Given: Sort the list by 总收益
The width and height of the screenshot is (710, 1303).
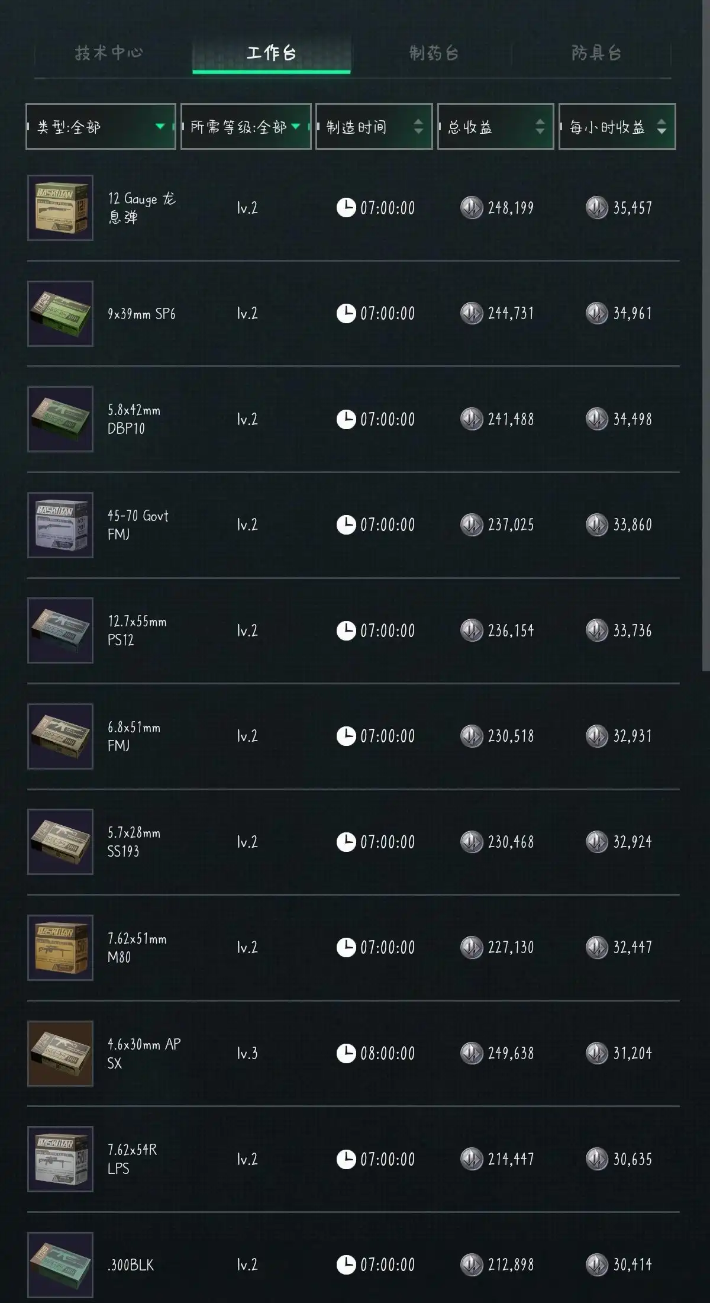Looking at the screenshot, I should [x=495, y=127].
